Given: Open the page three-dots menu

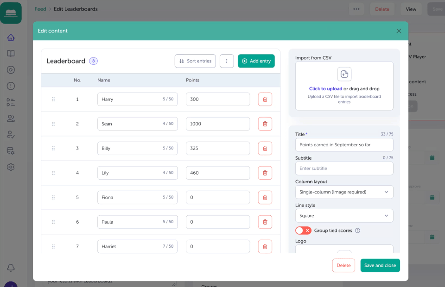Looking at the screenshot, I should (x=356, y=9).
